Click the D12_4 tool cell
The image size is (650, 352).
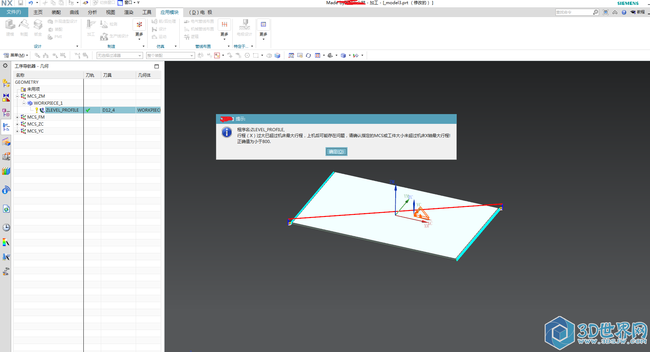[x=118, y=110]
